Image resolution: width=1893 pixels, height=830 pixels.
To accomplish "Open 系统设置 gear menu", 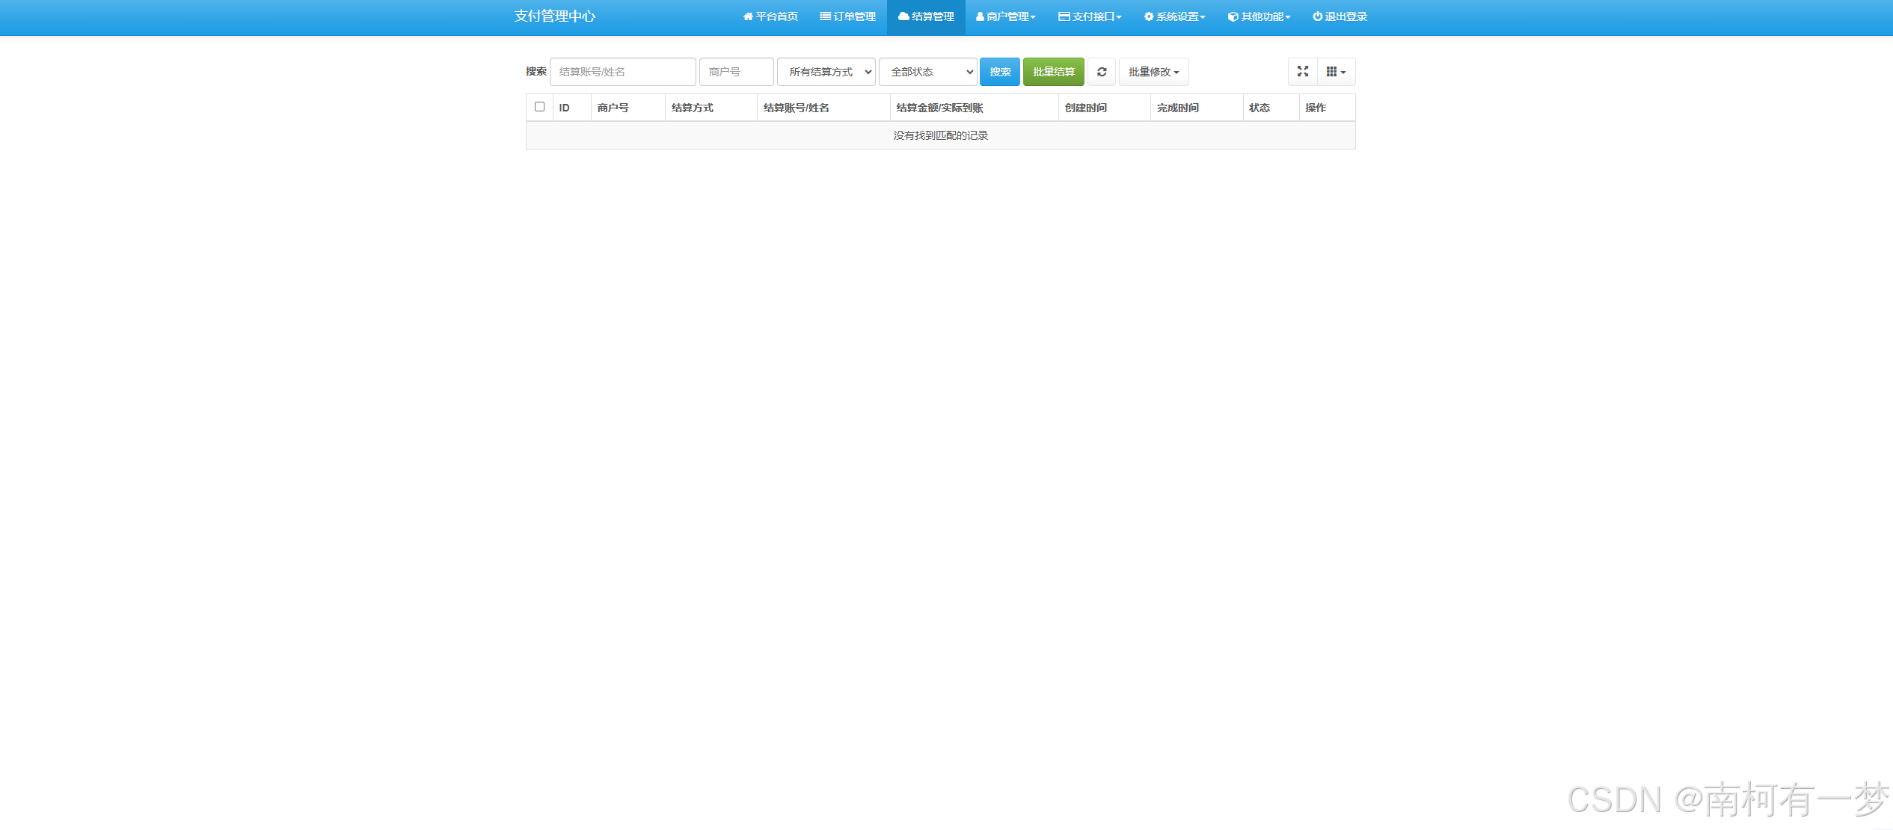I will click(1174, 16).
